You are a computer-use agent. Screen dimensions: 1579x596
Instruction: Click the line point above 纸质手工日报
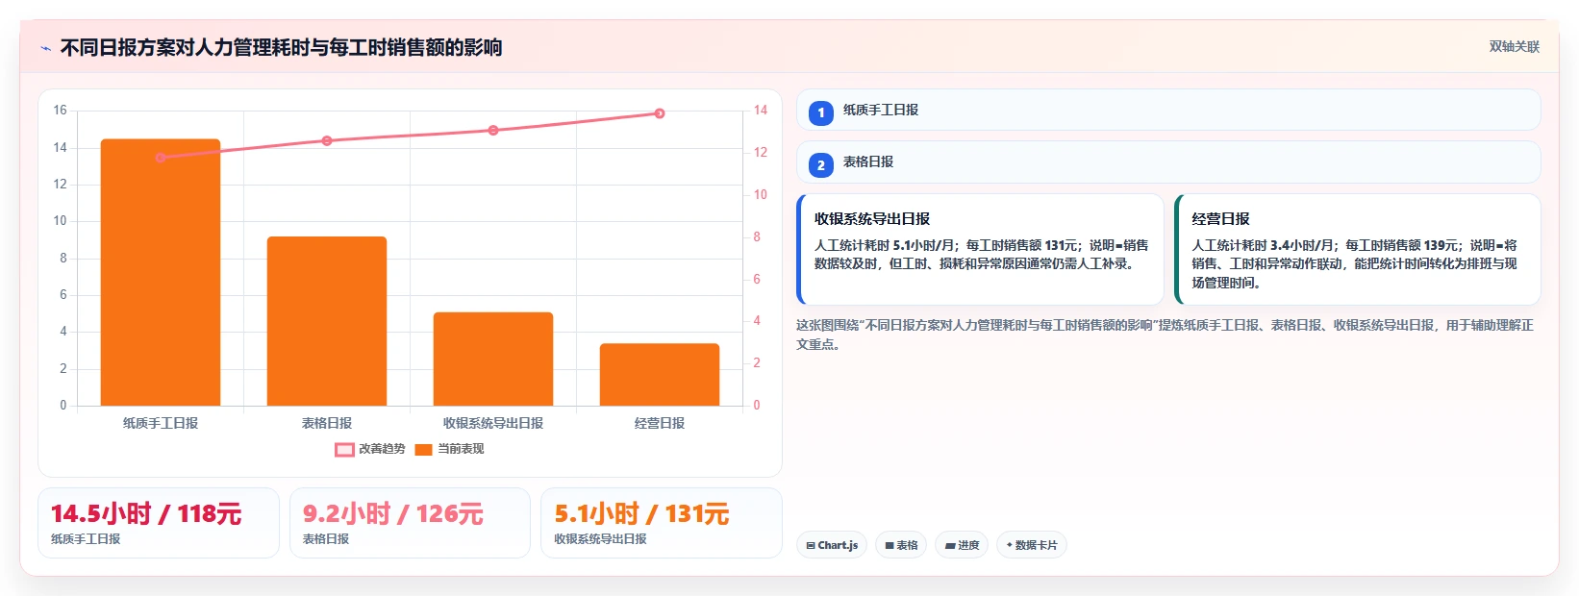click(x=161, y=158)
